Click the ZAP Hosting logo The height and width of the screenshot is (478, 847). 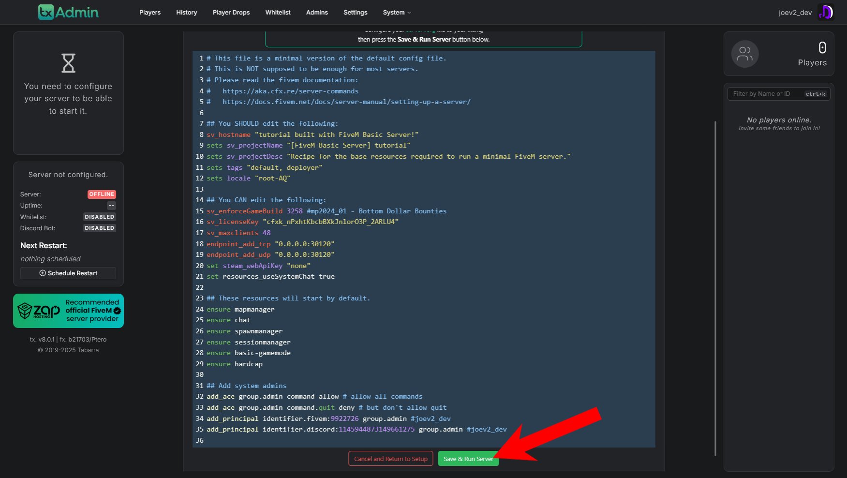pyautogui.click(x=39, y=311)
